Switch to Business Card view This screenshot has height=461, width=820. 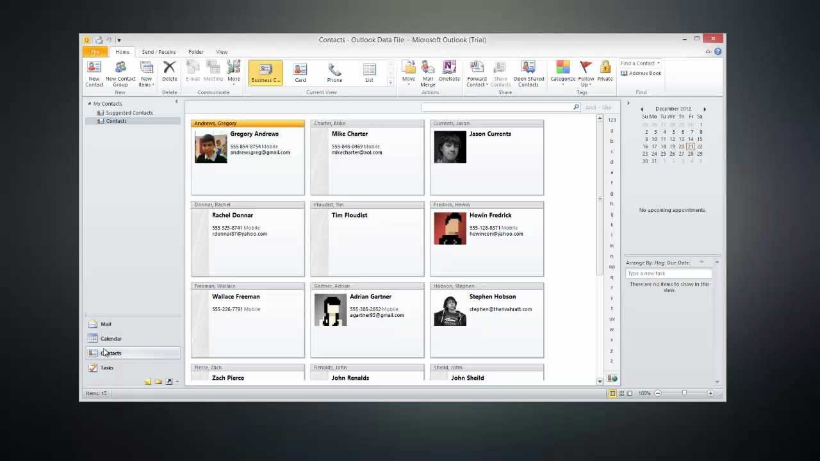[266, 73]
